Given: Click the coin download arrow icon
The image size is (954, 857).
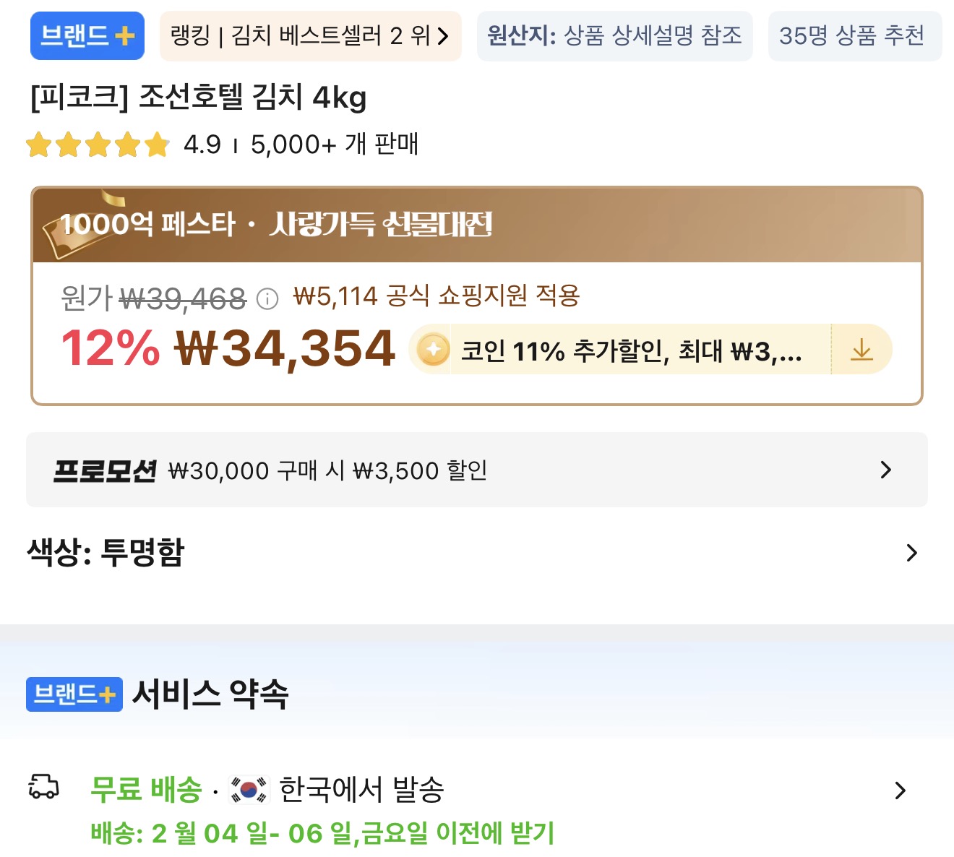Looking at the screenshot, I should click(861, 350).
